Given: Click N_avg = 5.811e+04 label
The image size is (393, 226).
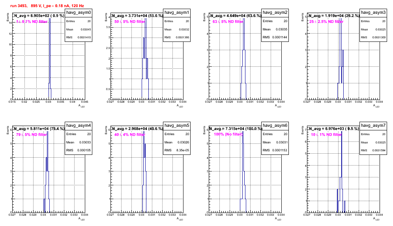Looking at the screenshot, I should 39,129.
